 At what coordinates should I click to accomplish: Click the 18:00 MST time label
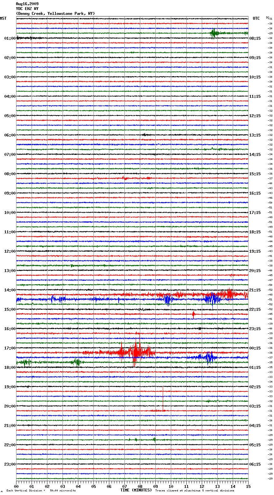tap(10, 368)
